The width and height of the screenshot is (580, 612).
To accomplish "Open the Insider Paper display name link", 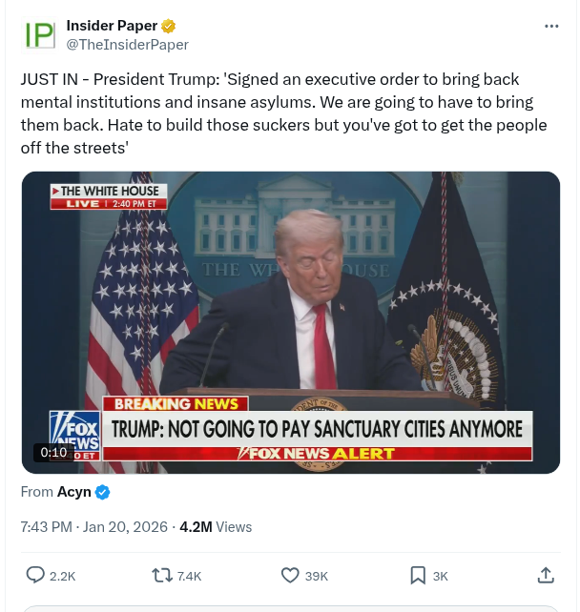I will (x=112, y=26).
